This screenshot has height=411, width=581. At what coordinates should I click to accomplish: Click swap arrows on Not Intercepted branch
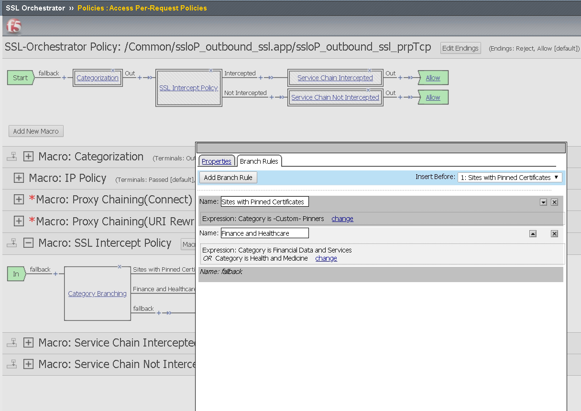tap(281, 97)
